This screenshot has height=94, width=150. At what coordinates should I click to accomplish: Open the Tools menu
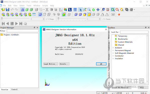point(29,6)
